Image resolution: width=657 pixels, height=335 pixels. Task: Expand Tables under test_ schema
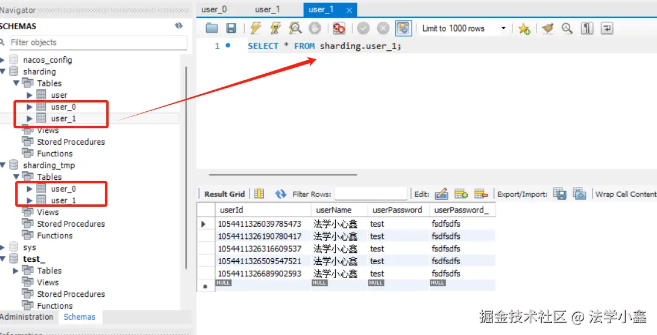[x=16, y=271]
